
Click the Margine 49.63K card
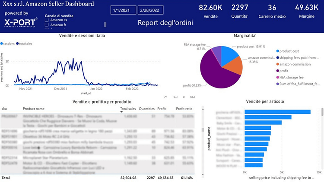click(307, 12)
